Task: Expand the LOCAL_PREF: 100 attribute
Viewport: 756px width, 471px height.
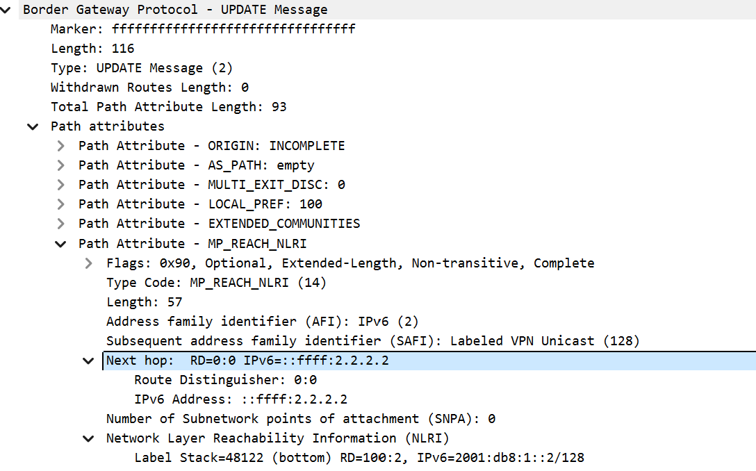Action: pyautogui.click(x=60, y=204)
